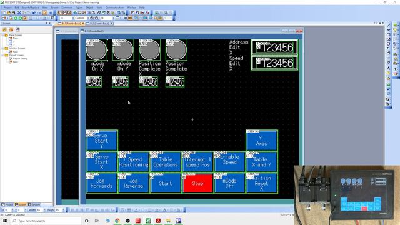
Task: Open the Project menu
Action: (7, 7)
